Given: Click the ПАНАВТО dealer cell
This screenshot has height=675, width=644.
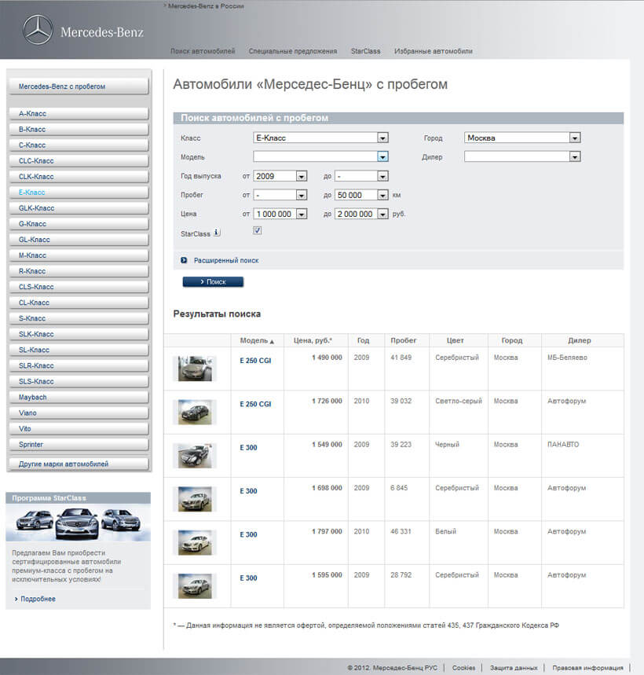Looking at the screenshot, I should click(x=563, y=444).
